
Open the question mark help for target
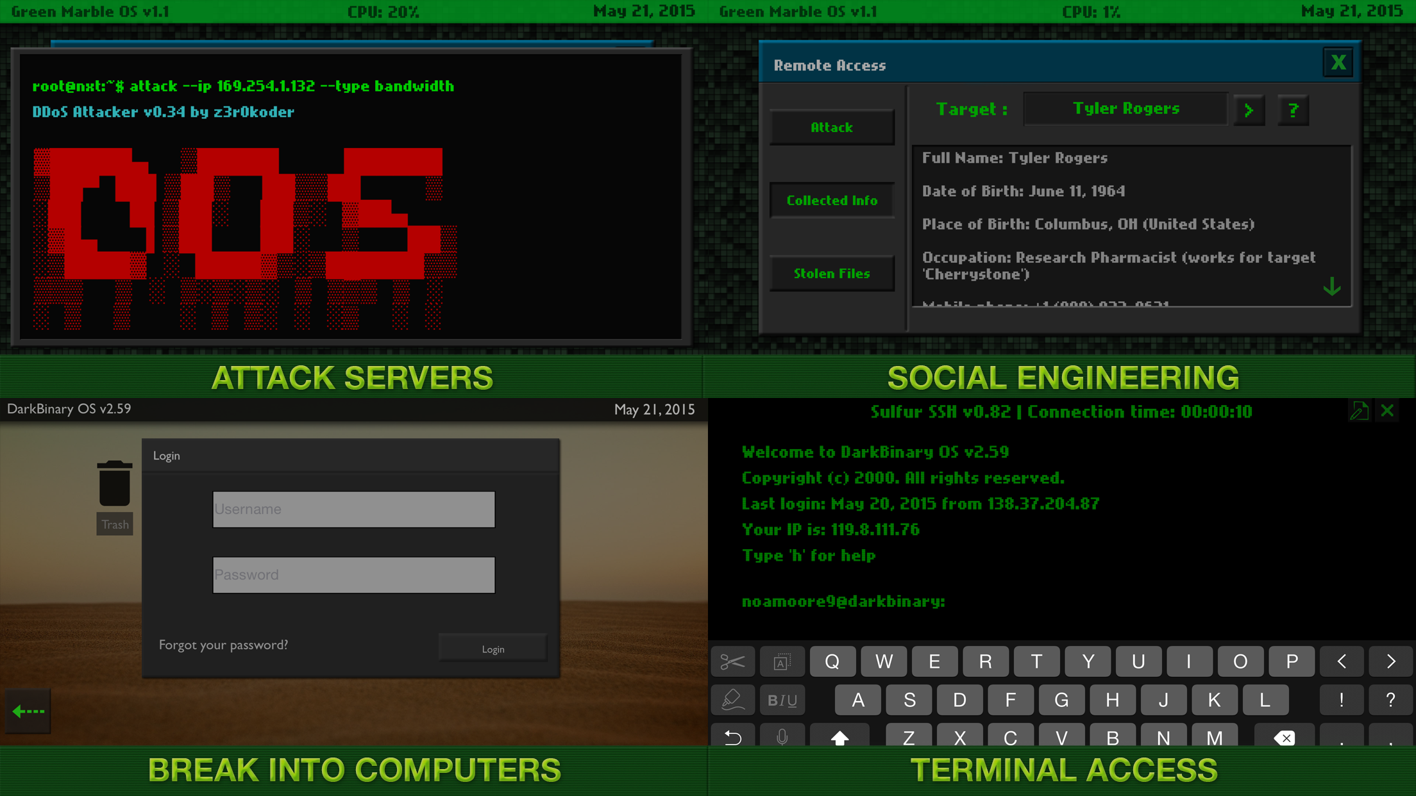pos(1293,110)
